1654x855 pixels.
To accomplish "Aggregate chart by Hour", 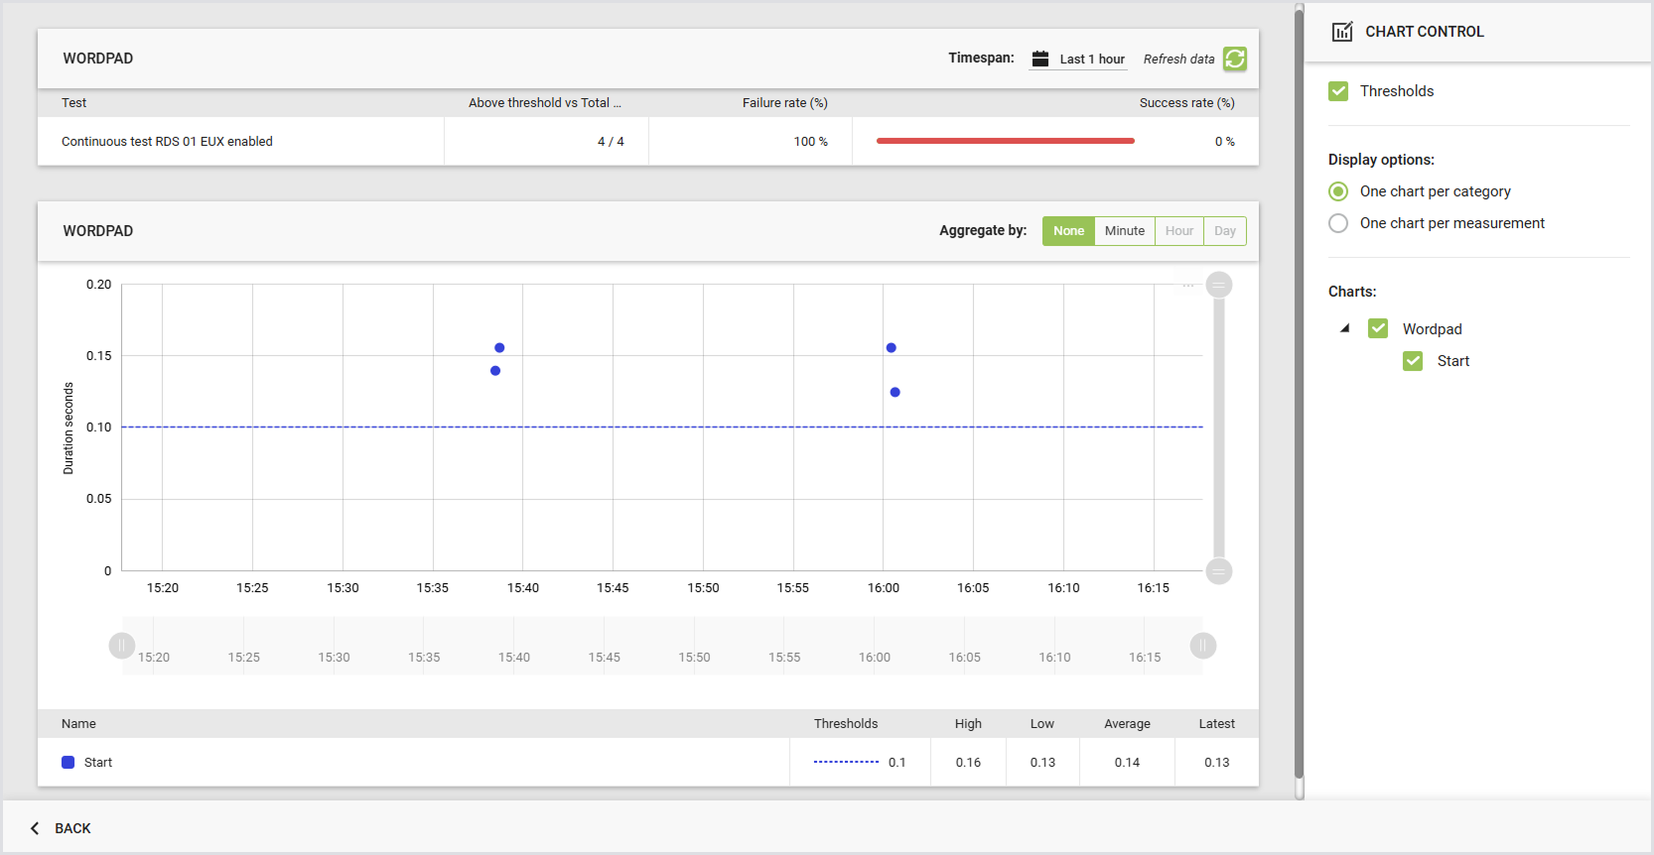I will (x=1179, y=231).
